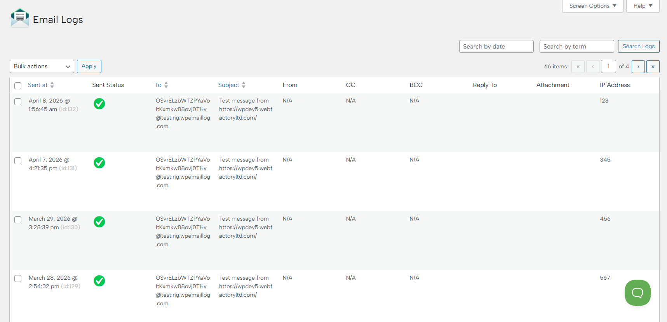
Task: Open the Bulk actions dropdown
Action: point(42,66)
